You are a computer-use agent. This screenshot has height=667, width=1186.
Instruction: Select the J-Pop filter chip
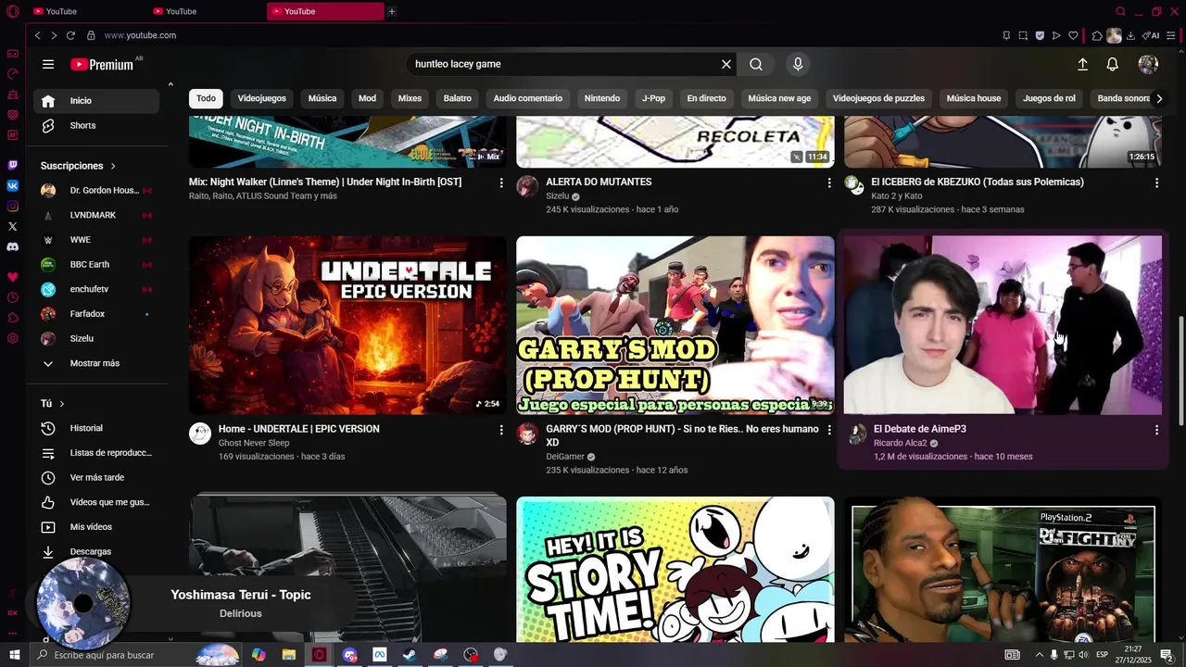(653, 98)
